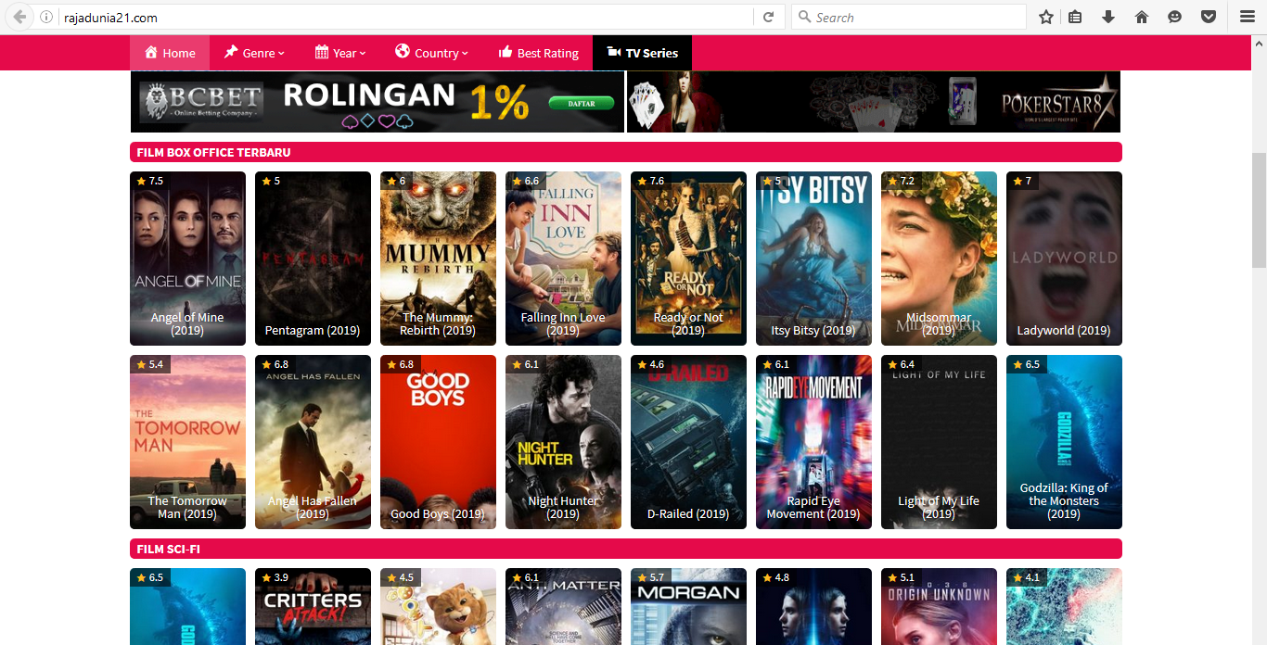1267x645 pixels.
Task: Select Home in the site navigation
Action: coord(169,53)
